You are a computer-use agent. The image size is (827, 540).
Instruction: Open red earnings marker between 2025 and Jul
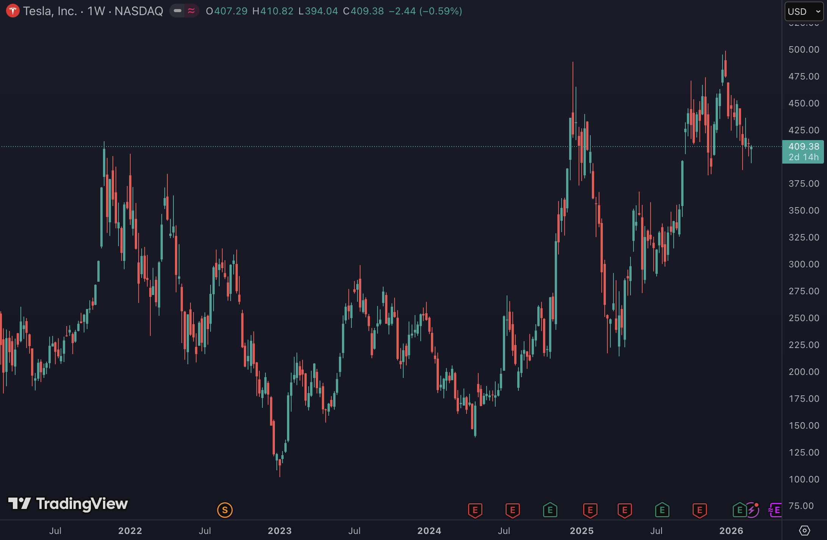point(625,510)
